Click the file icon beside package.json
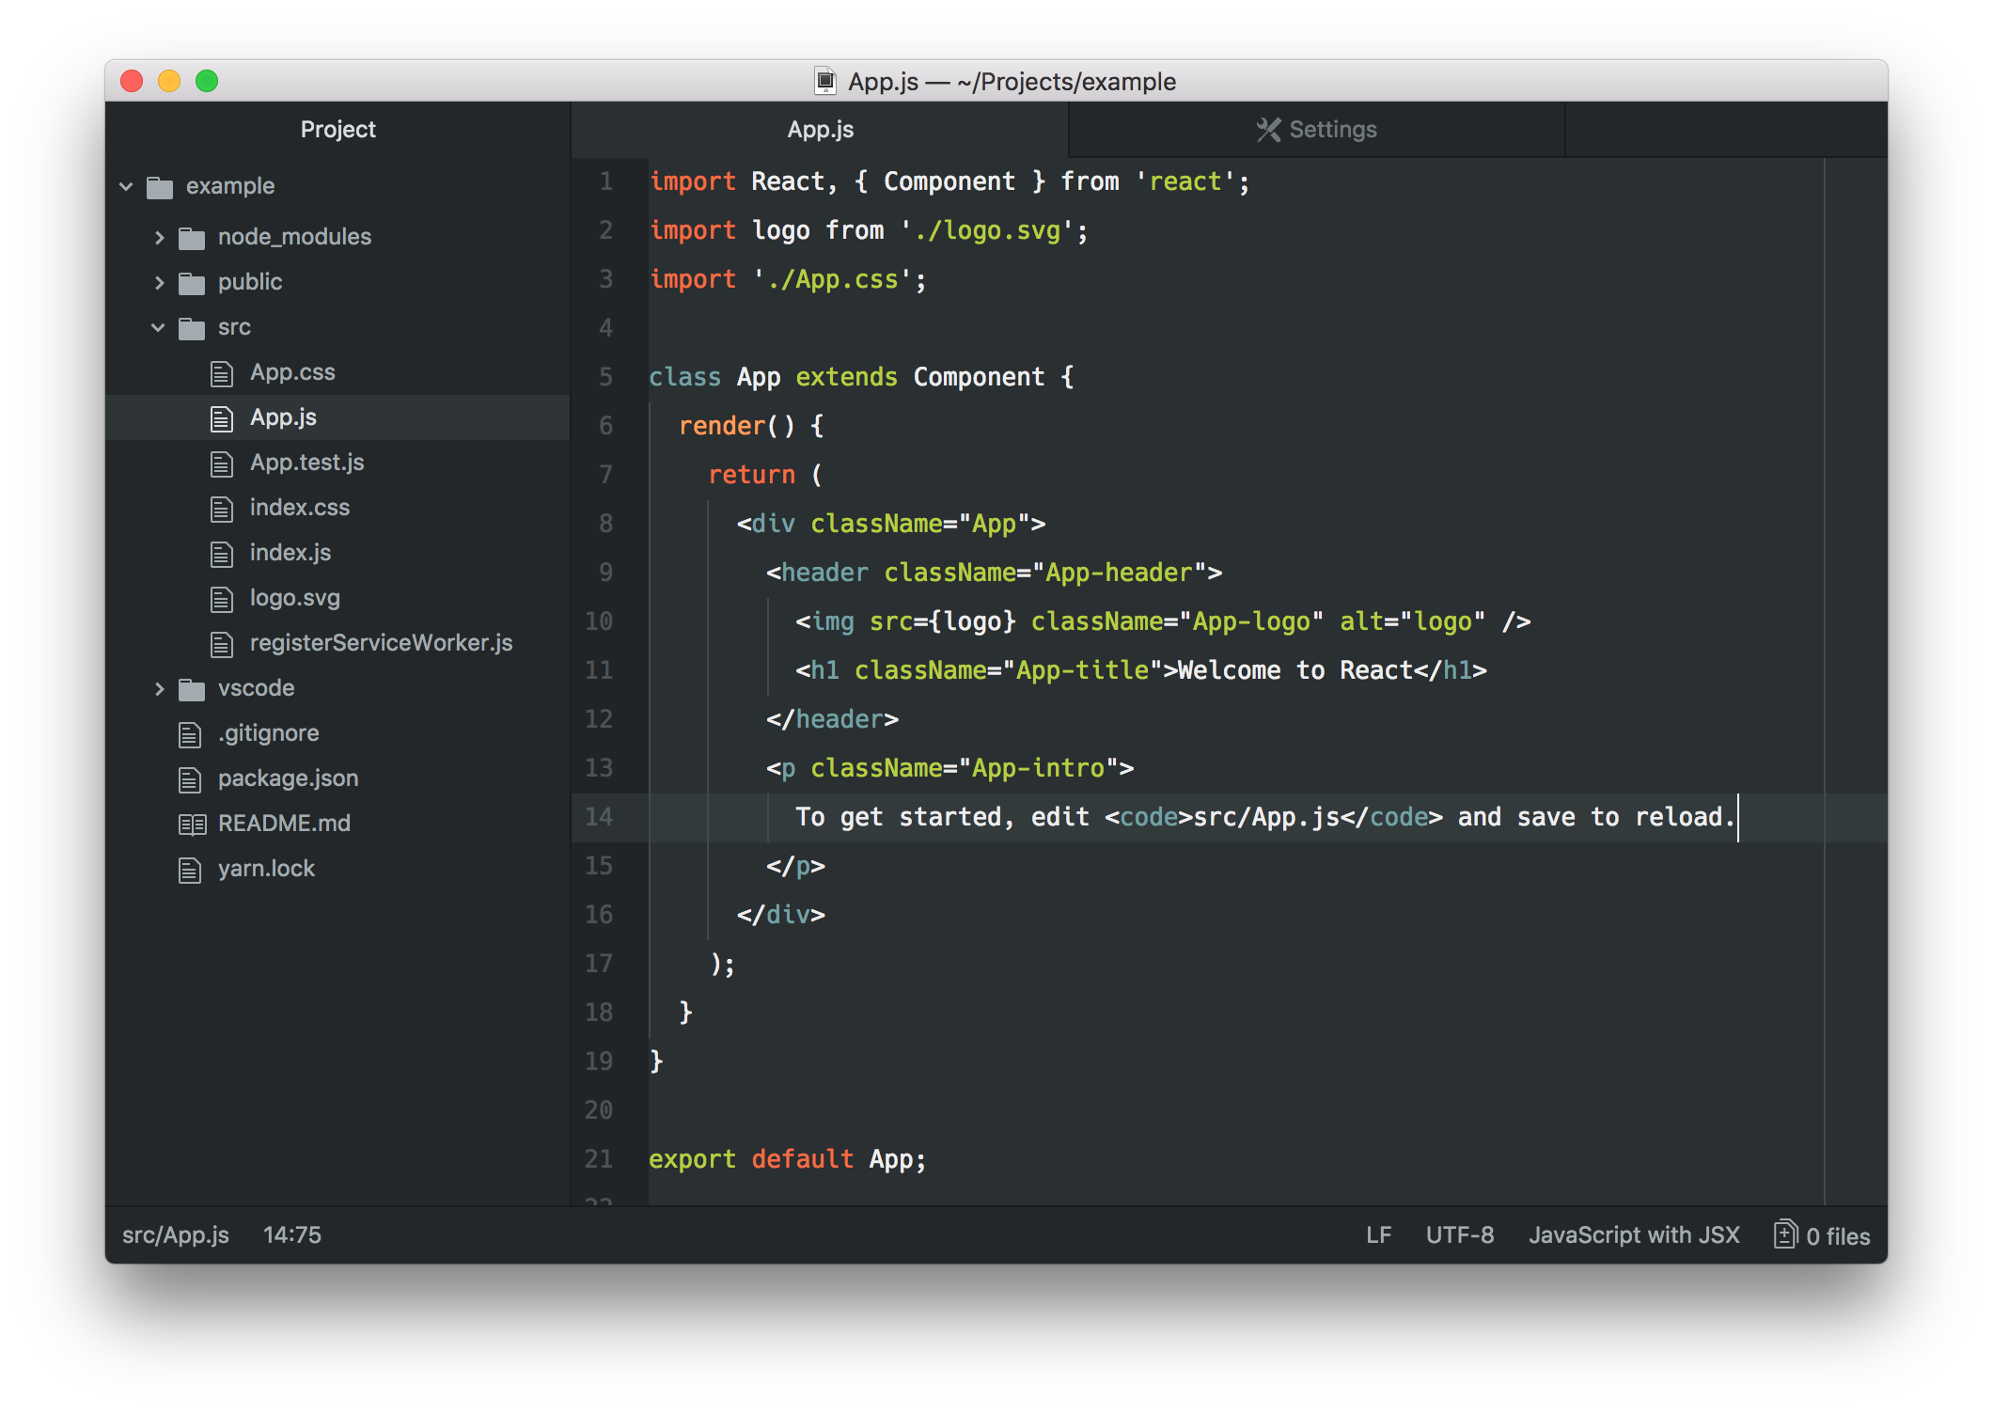This screenshot has height=1414, width=1993. coord(190,779)
